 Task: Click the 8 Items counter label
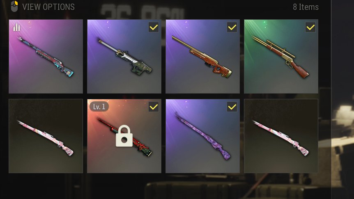click(x=306, y=7)
